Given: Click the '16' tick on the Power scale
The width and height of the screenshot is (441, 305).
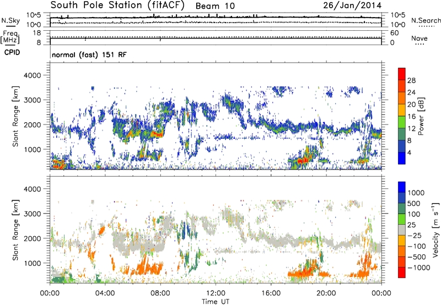Looking at the screenshot, I should 411,117.
